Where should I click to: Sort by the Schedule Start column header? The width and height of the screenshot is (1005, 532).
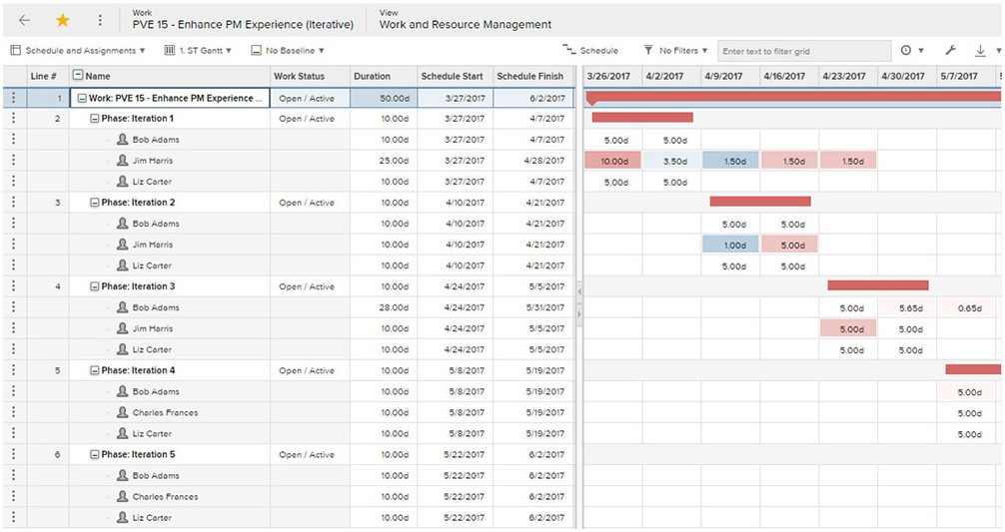coord(456,76)
